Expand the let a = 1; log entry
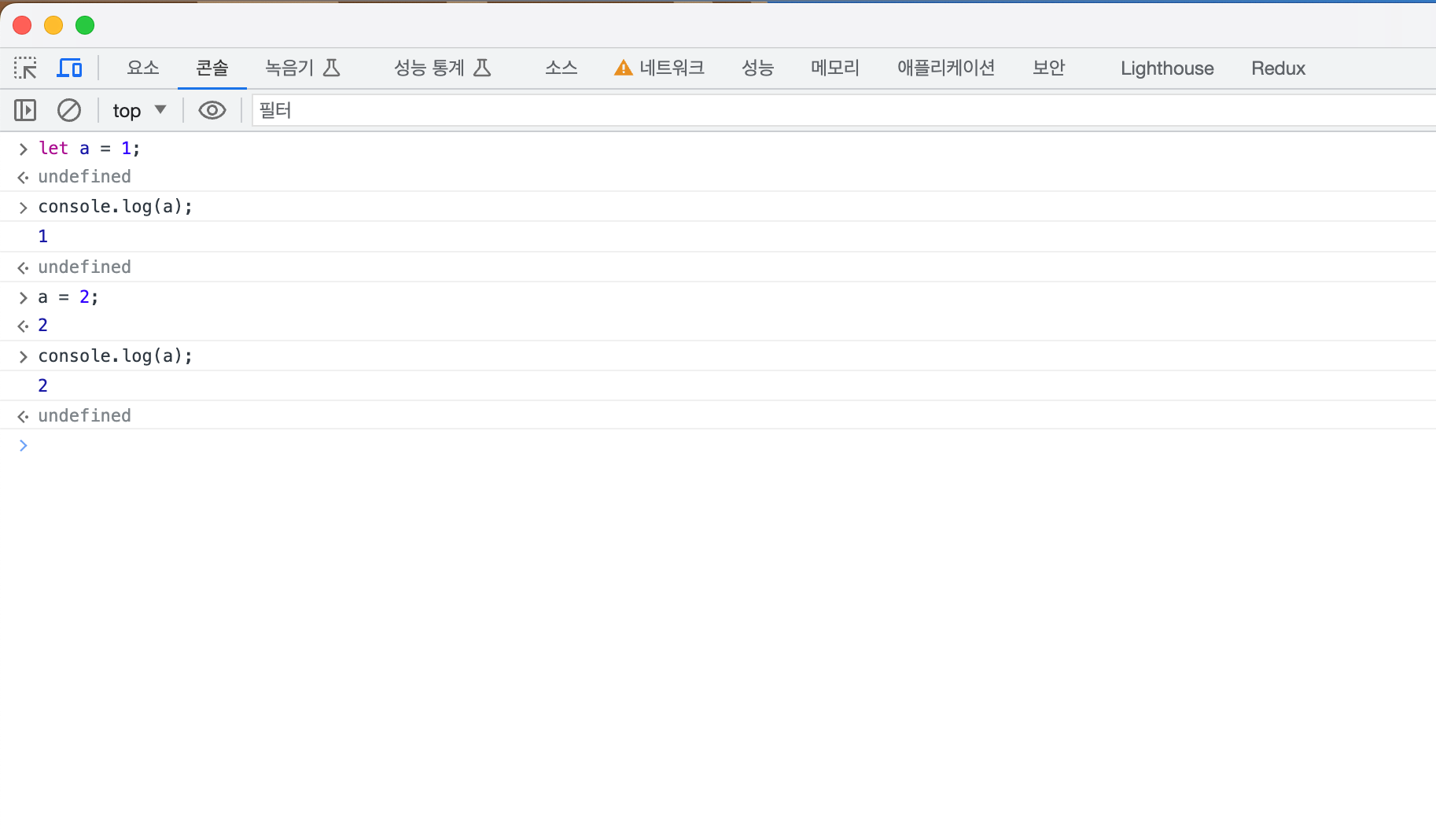The height and width of the screenshot is (829, 1436). tap(23, 148)
